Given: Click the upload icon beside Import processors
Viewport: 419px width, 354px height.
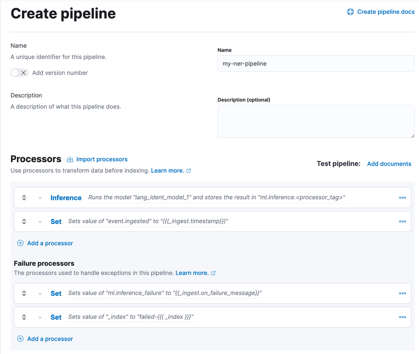Looking at the screenshot, I should (69, 159).
